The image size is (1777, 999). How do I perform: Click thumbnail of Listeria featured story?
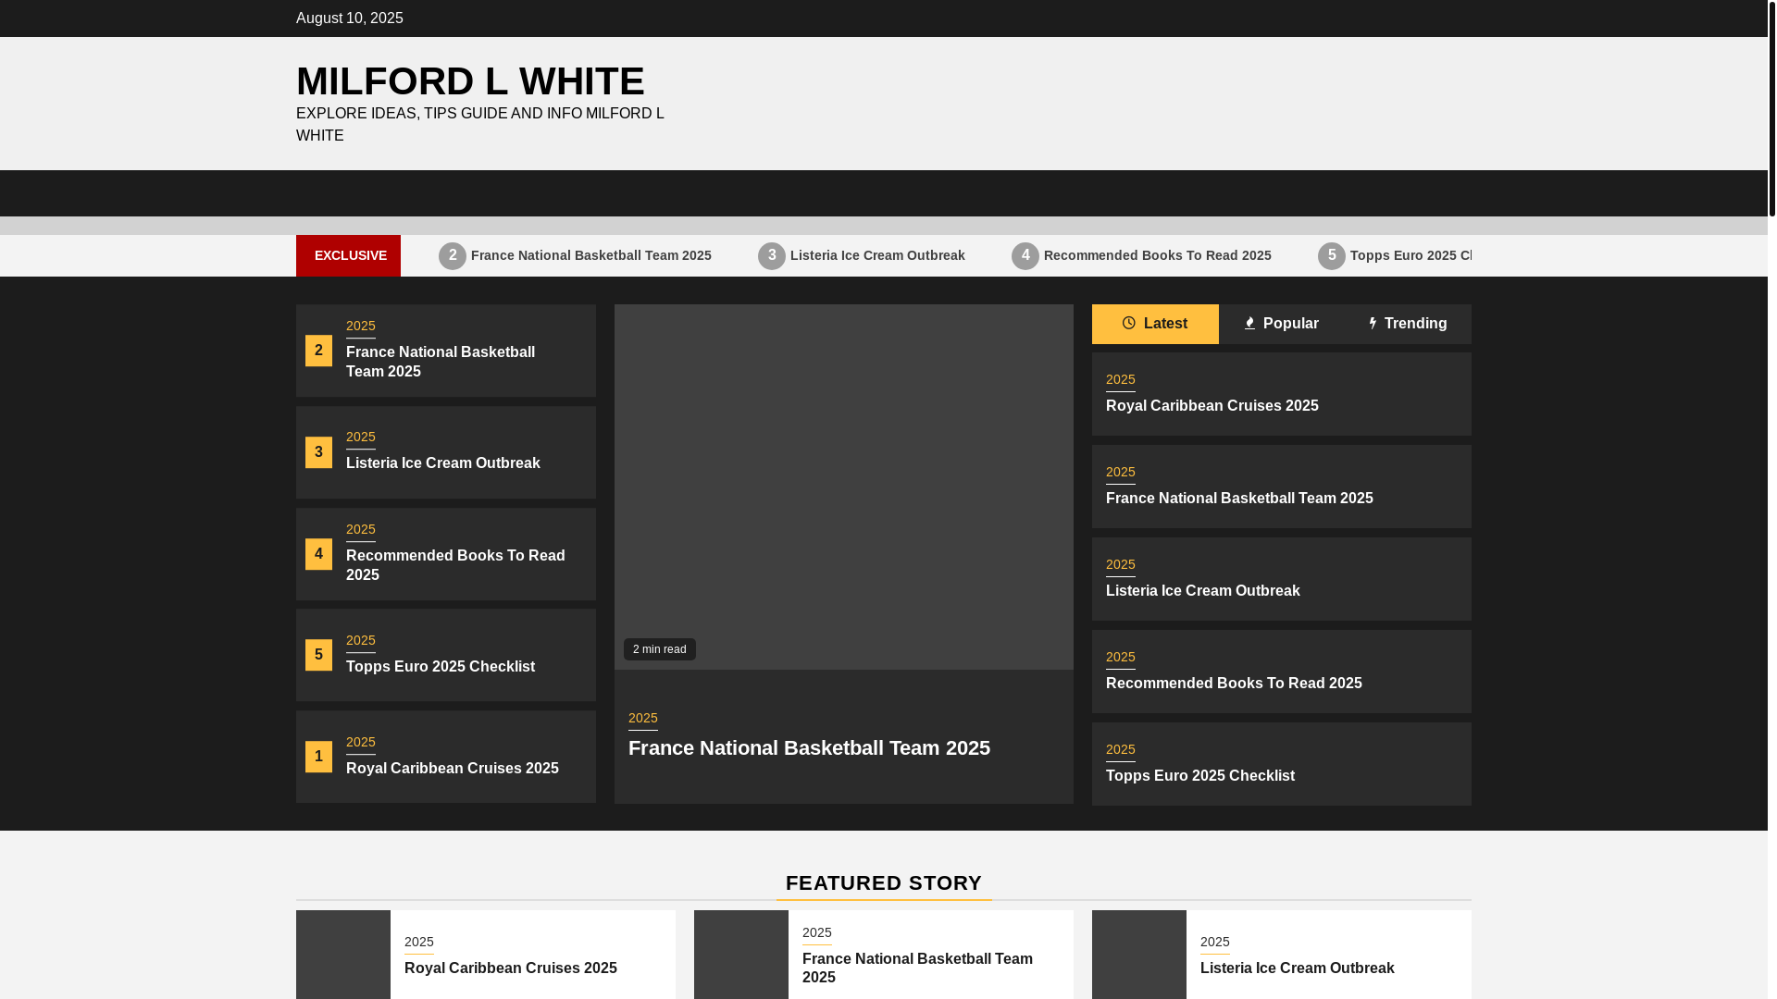1139,955
